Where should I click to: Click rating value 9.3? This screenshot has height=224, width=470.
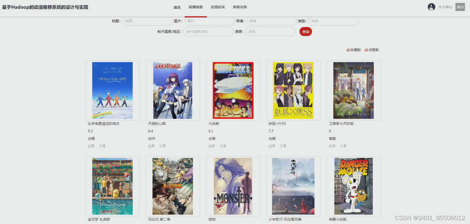[90, 131]
